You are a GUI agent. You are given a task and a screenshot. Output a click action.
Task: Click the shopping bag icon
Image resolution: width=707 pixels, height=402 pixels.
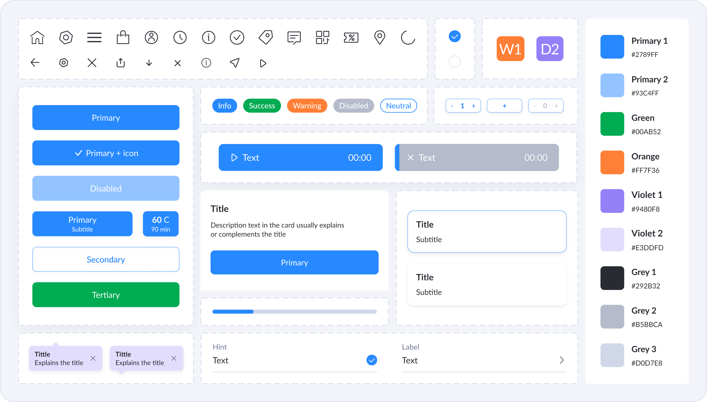[x=123, y=38]
